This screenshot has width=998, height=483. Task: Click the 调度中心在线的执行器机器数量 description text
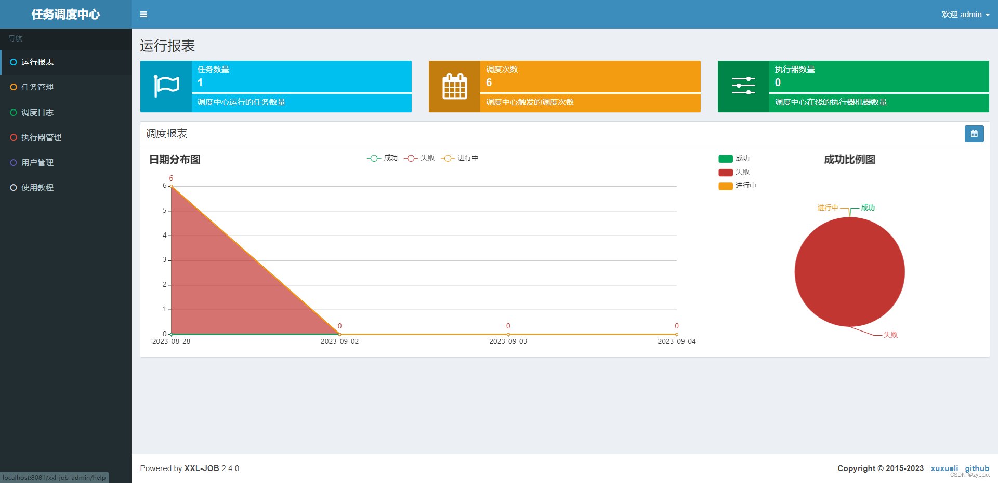[x=831, y=102]
